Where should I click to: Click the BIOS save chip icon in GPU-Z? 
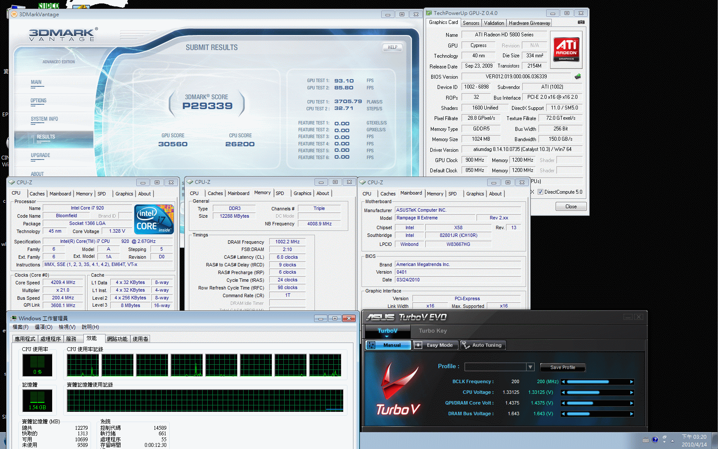coord(578,77)
